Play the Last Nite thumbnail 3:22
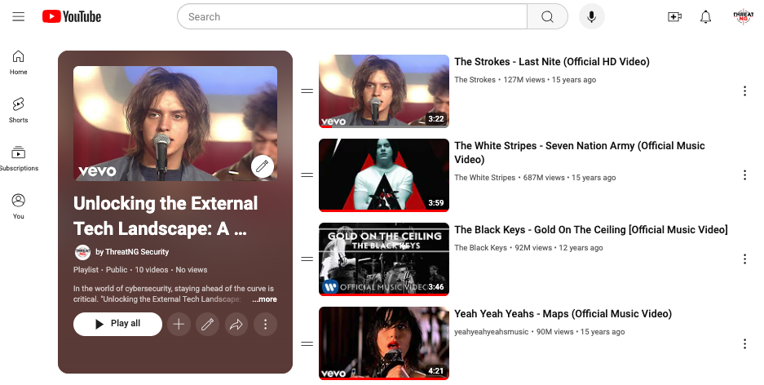Screen dimensions: 764x385 pyautogui.click(x=384, y=91)
